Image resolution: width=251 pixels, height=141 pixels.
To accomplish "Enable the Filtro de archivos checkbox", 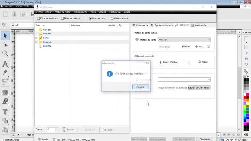I will point(38,18).
